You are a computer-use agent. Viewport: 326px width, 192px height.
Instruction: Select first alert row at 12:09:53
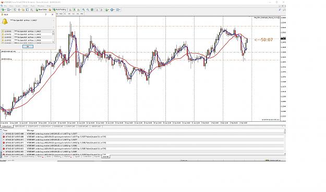pos(27,31)
